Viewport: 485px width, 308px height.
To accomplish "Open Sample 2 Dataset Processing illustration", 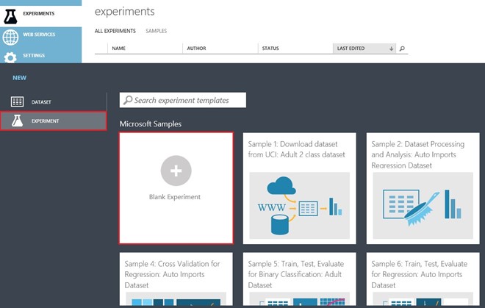I will coord(423,206).
